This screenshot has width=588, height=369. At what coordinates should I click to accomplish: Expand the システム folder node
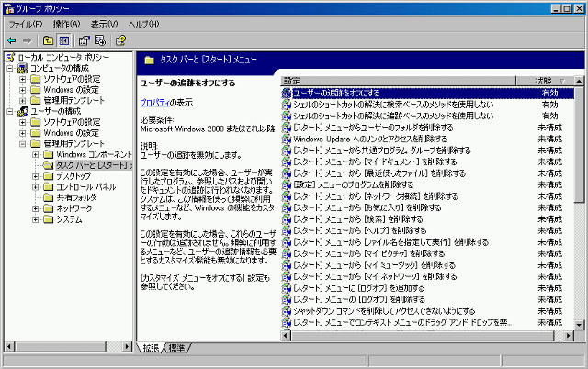pyautogui.click(x=36, y=220)
